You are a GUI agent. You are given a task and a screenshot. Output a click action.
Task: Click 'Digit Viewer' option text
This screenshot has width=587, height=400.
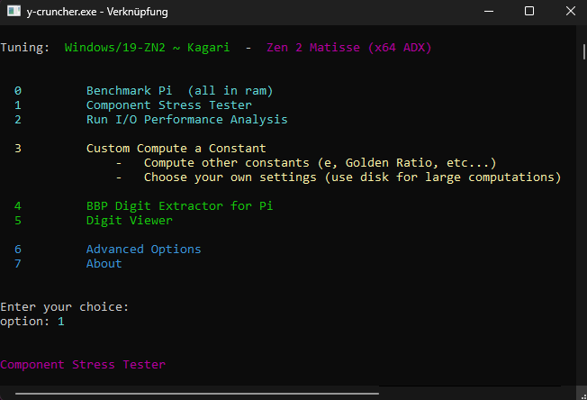click(130, 220)
